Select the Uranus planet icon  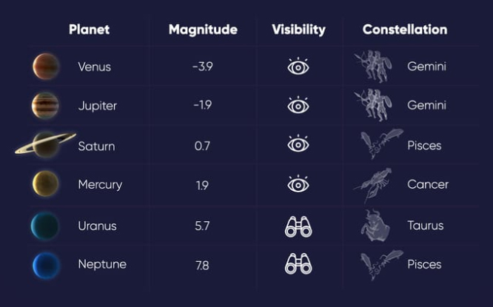tap(46, 225)
